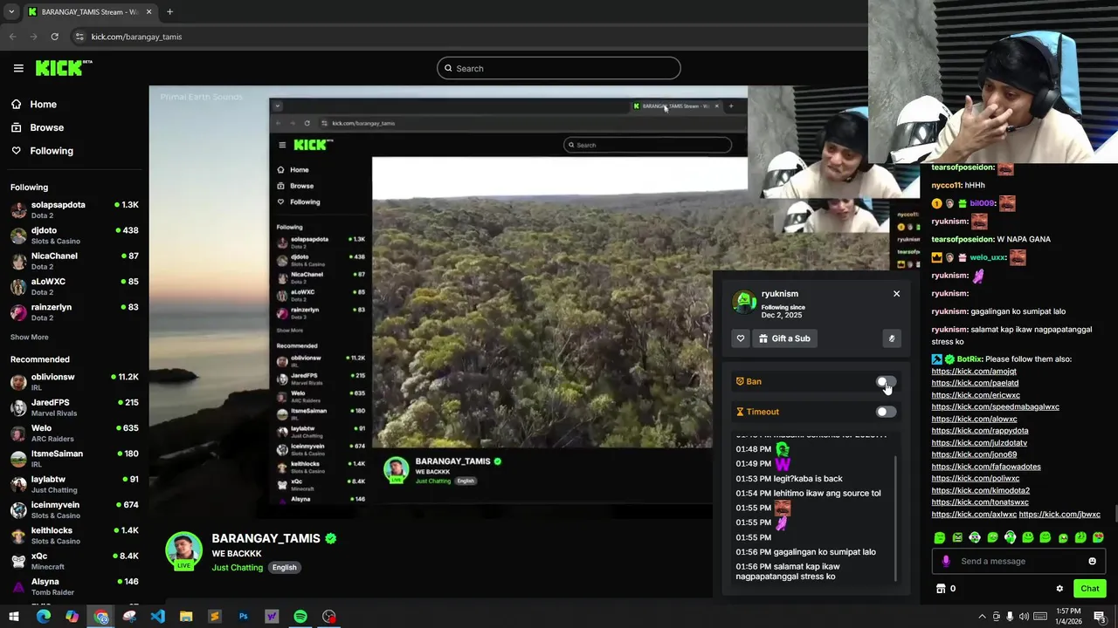Click Just Chatting category under stream title
Image resolution: width=1118 pixels, height=628 pixels.
point(237,568)
